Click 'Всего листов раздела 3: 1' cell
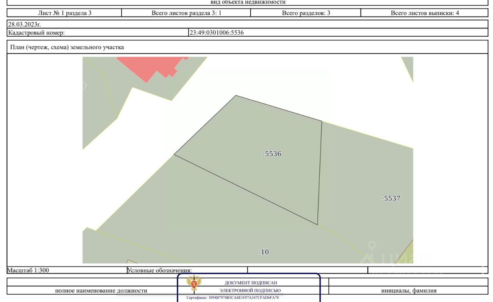 186,13
